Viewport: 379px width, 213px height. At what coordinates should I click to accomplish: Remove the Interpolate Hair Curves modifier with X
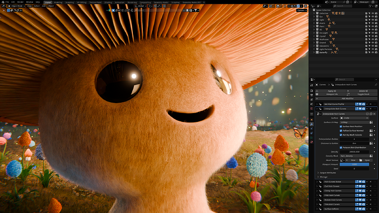click(371, 109)
